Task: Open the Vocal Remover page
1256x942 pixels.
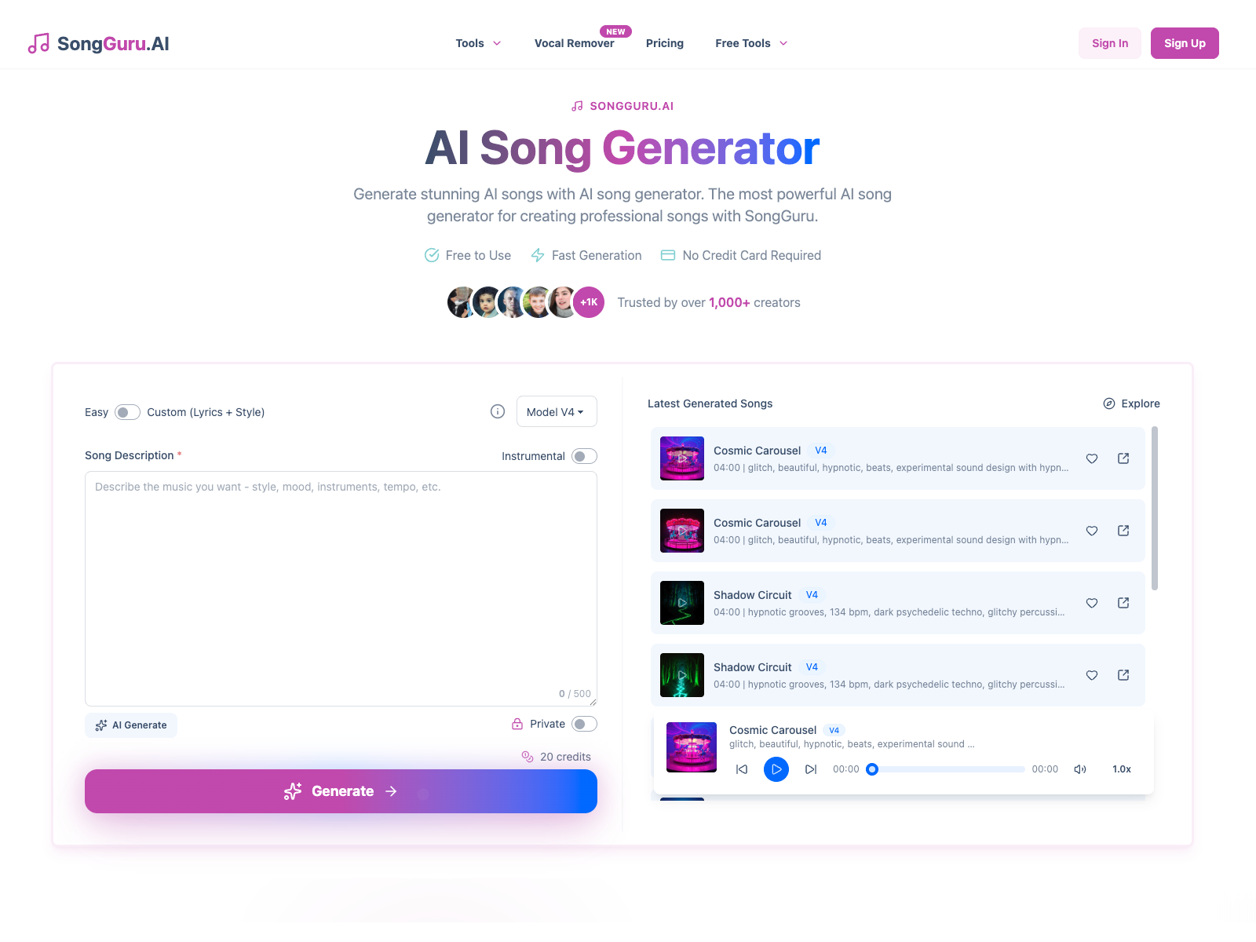Action: click(575, 43)
